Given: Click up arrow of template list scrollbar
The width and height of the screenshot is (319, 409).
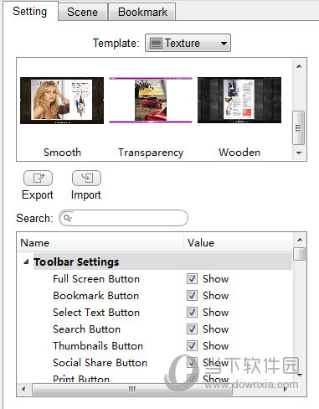Looking at the screenshot, I should pos(299,66).
